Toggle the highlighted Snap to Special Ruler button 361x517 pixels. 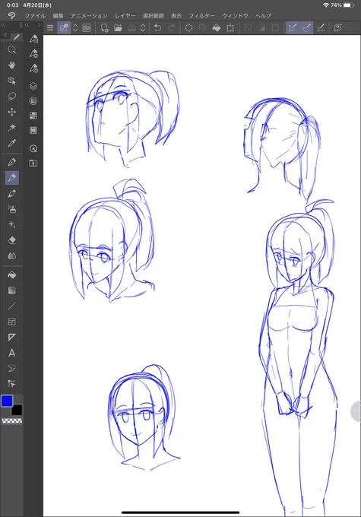tap(306, 27)
